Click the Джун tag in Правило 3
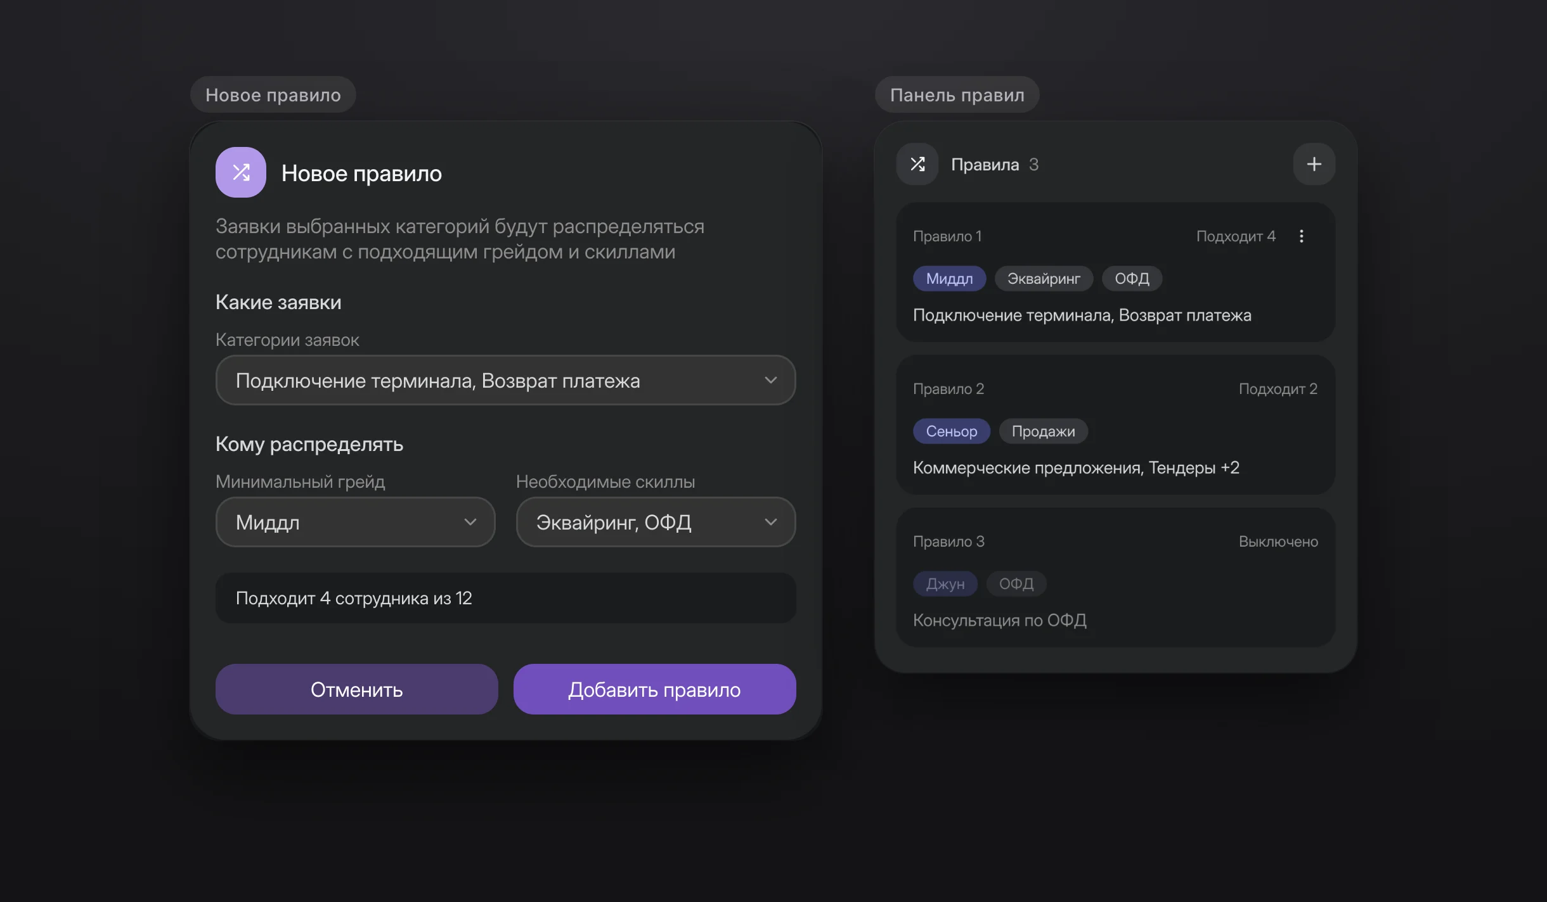1547x902 pixels. pyautogui.click(x=945, y=584)
